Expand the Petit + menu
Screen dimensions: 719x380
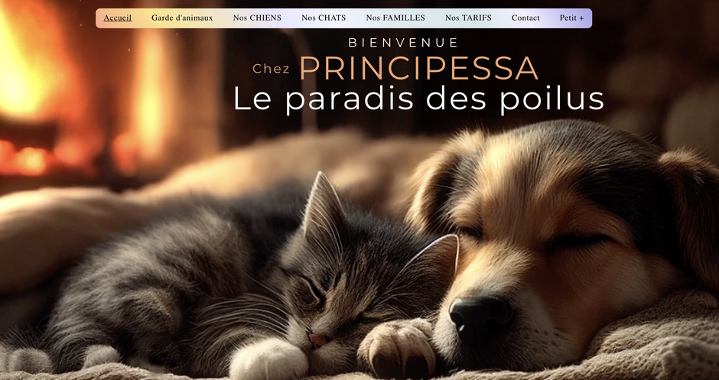pyautogui.click(x=572, y=18)
